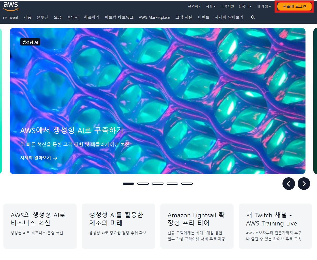Click the AWS에서 생성형 AI로 구축하기 headline
The height and width of the screenshot is (260, 317).
(72, 130)
